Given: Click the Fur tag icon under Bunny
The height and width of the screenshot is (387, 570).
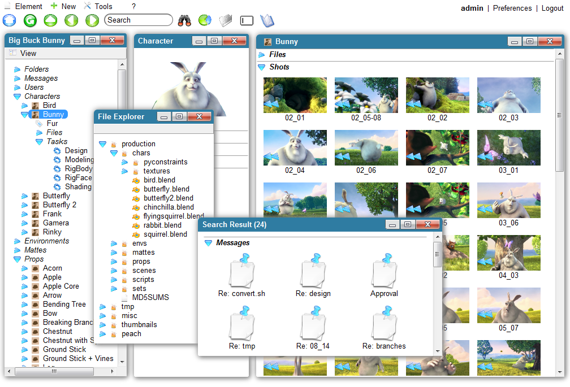Looking at the screenshot, I should click(x=39, y=124).
